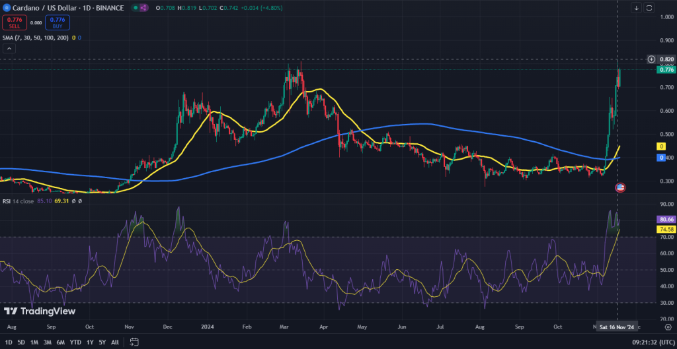Click the US flag event marker
Viewport: 677px width, 349px height.
coord(620,187)
